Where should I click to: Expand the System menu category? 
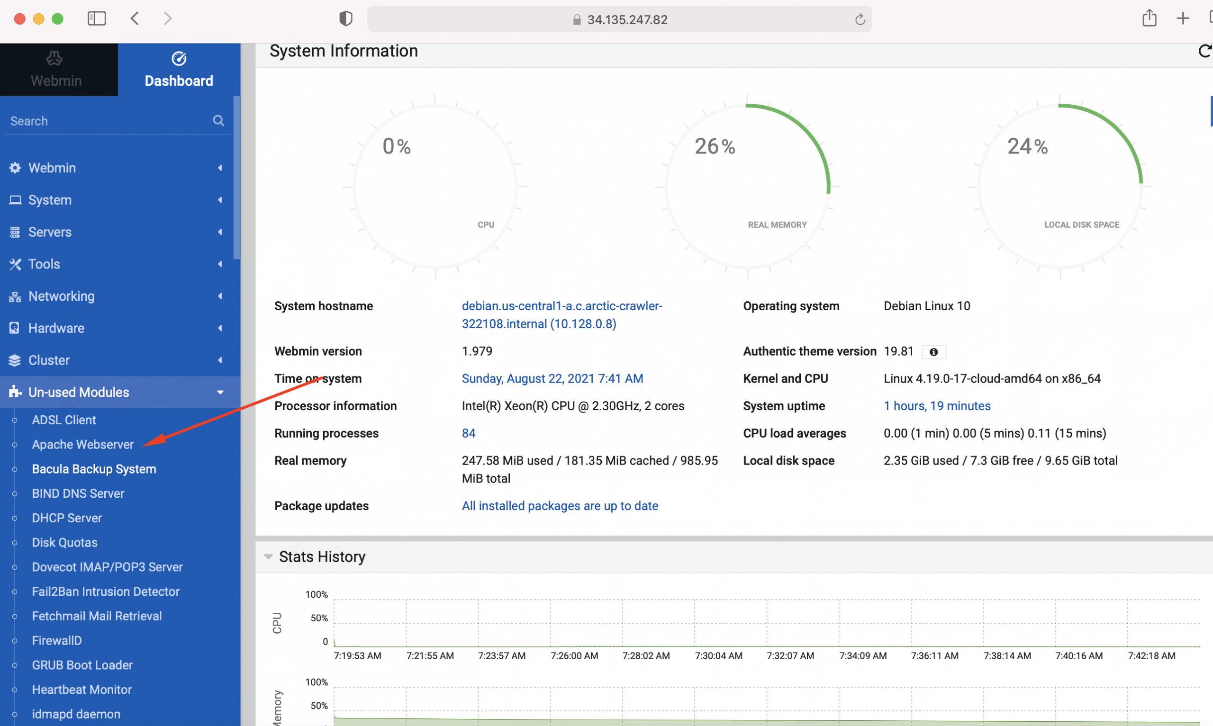click(x=120, y=200)
